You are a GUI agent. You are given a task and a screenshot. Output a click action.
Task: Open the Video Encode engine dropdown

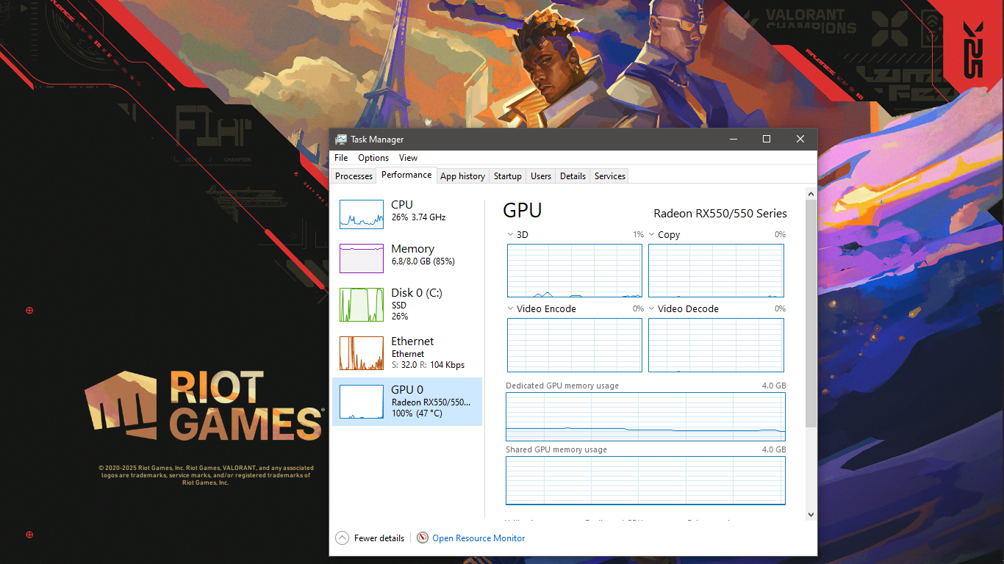[x=511, y=309]
